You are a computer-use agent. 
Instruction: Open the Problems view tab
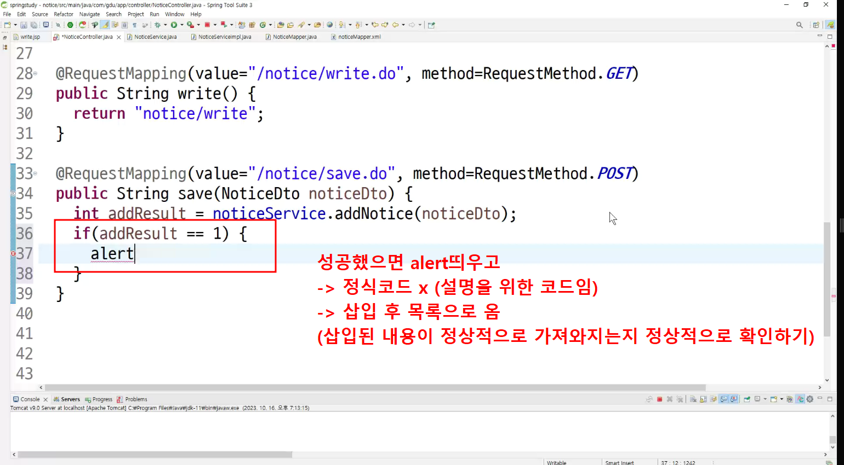pyautogui.click(x=132, y=399)
